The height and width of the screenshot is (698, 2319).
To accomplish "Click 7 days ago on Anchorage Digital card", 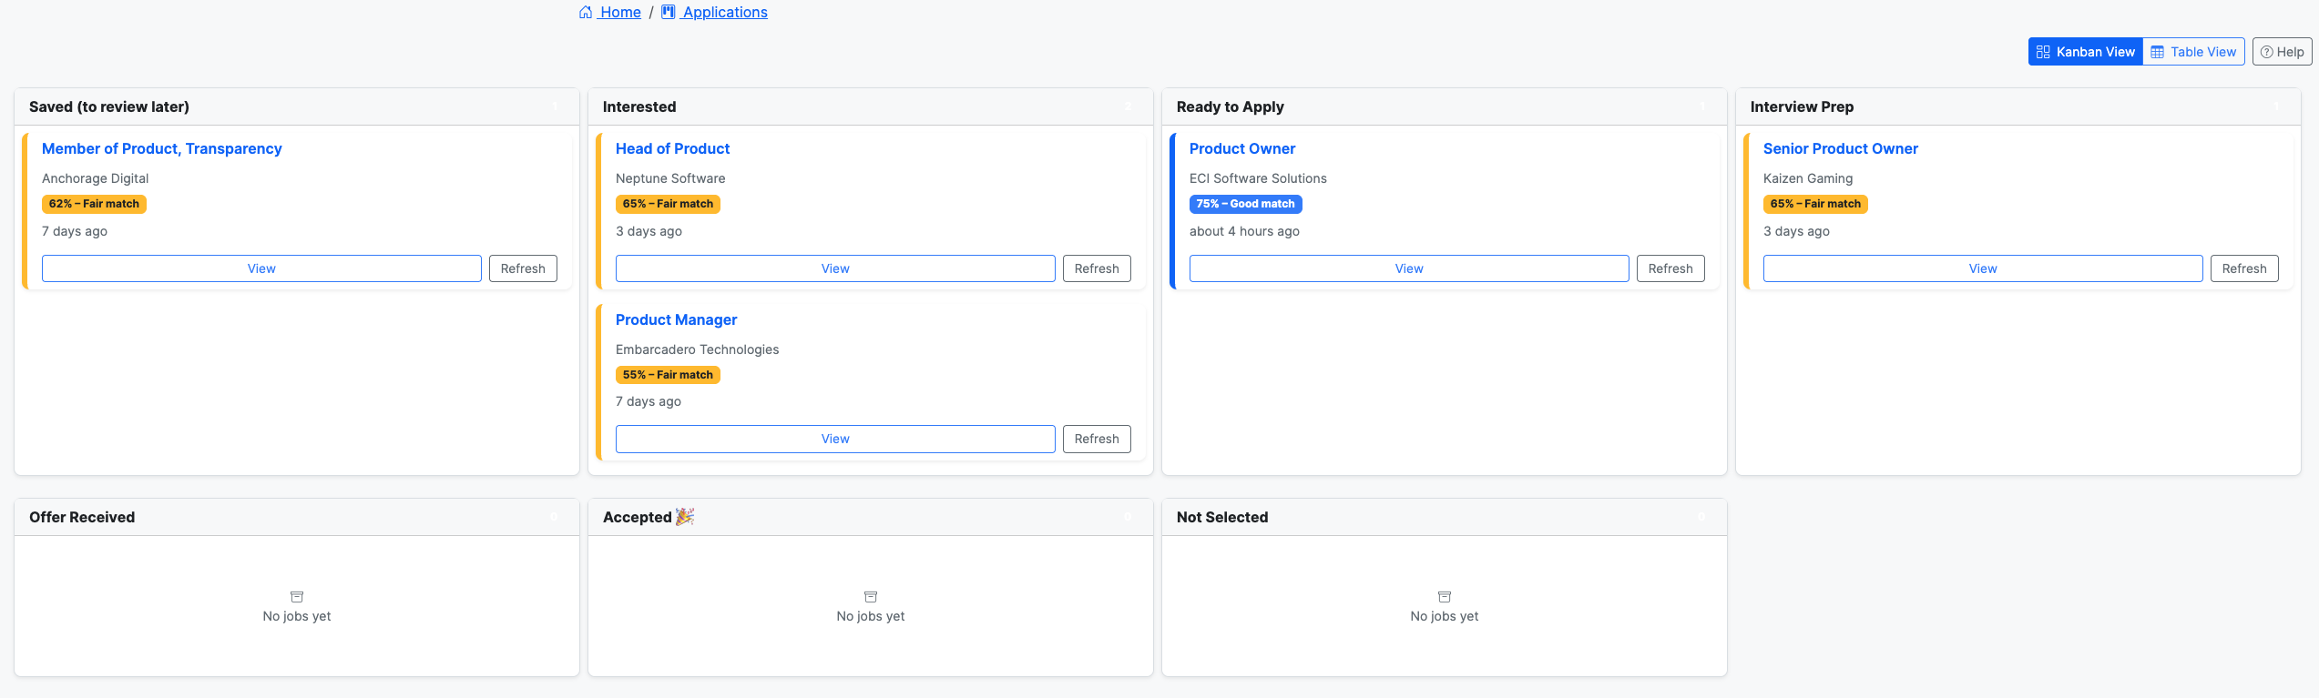I will click(x=75, y=231).
